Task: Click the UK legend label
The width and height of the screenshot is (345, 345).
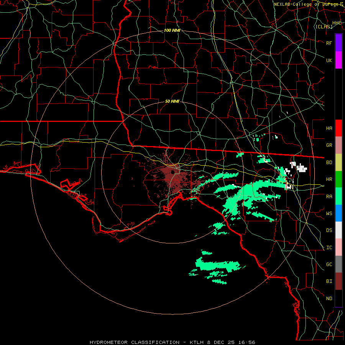Action: pyautogui.click(x=329, y=60)
